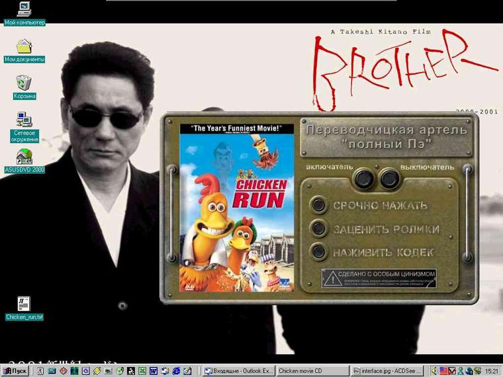Click the language flag tray indicator

443,370
